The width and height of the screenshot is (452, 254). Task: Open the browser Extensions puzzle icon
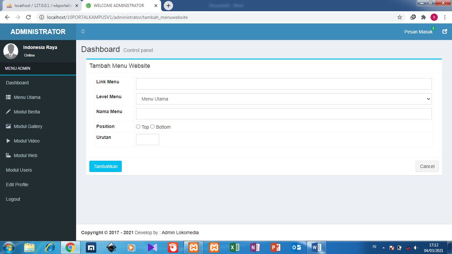point(423,17)
